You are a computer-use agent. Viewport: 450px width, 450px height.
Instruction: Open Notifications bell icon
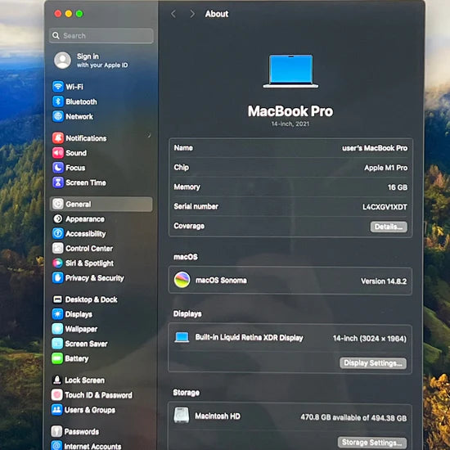click(x=58, y=138)
